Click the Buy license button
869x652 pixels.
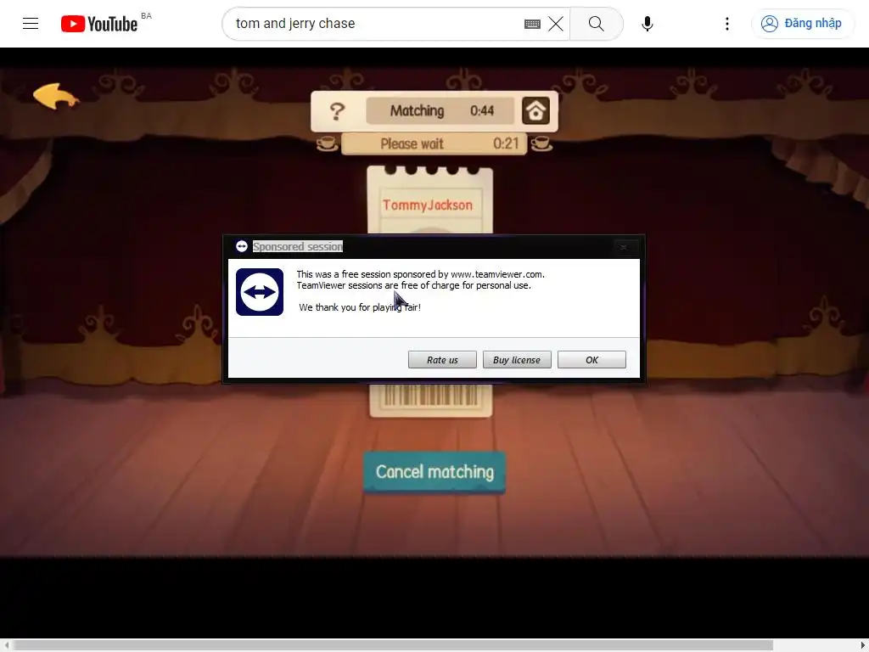(517, 360)
